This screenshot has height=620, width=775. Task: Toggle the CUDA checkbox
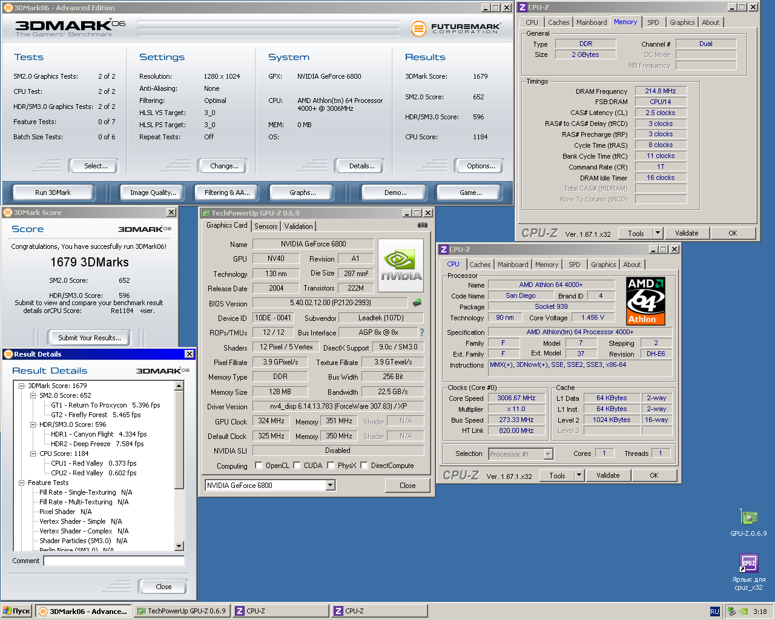[x=297, y=466]
